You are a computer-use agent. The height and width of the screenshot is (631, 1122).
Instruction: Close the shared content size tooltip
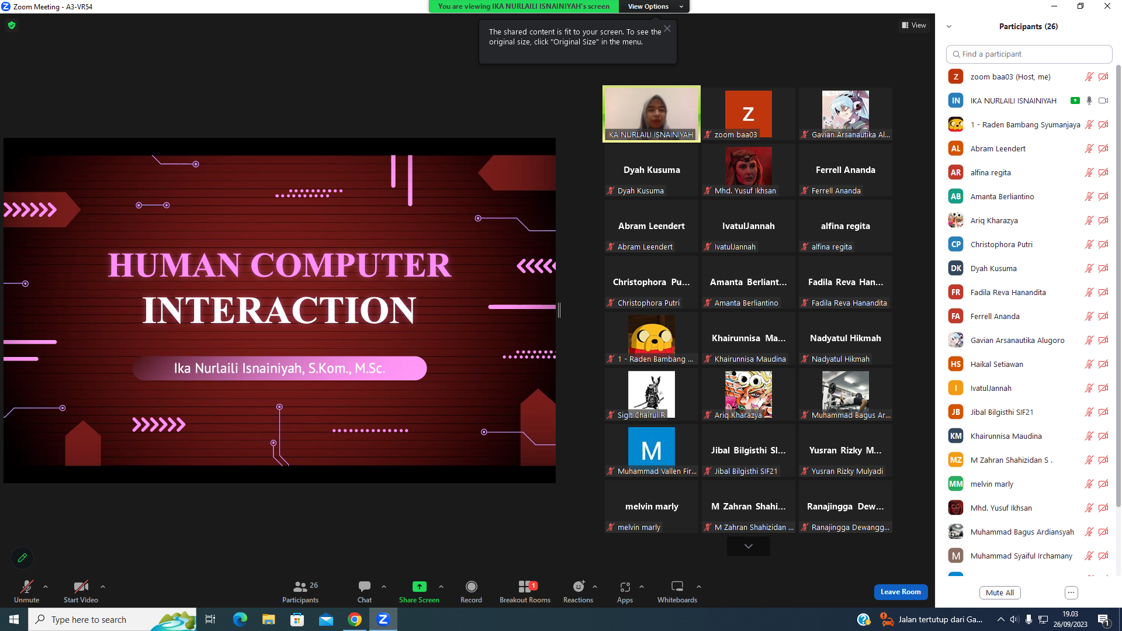tap(667, 29)
